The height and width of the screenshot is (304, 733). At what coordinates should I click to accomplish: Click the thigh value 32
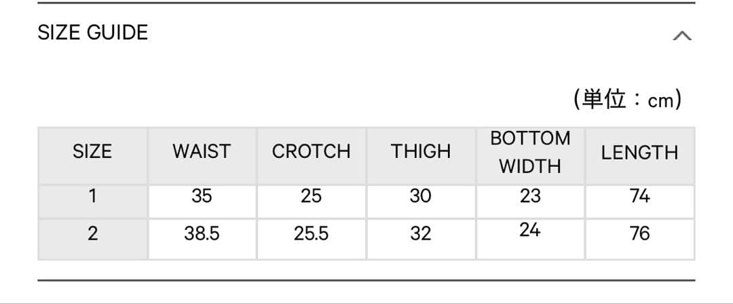pos(421,234)
